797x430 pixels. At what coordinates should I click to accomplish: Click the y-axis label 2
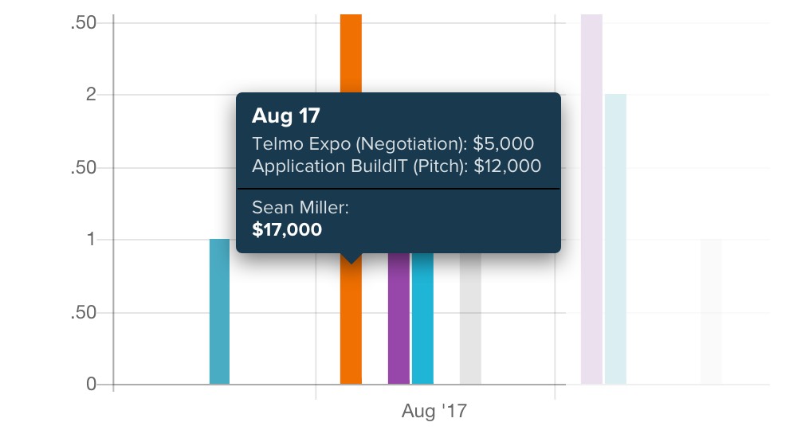click(x=91, y=95)
